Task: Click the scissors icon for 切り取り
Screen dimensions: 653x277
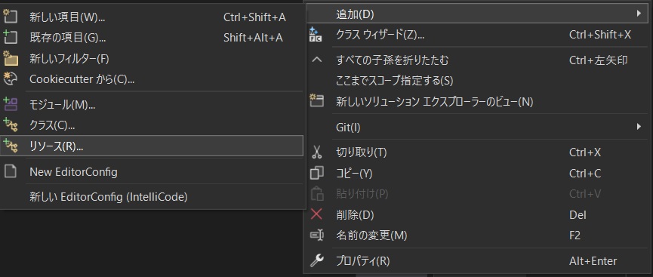Action: (317, 152)
